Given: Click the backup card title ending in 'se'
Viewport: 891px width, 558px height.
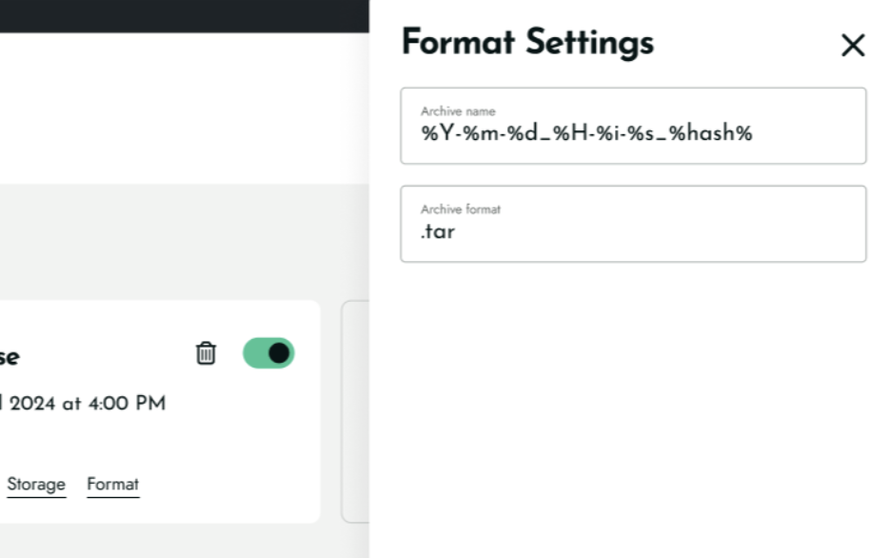Looking at the screenshot, I should tap(10, 357).
